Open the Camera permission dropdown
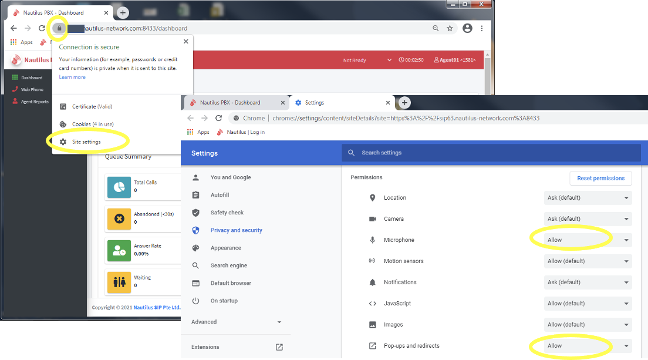This screenshot has width=648, height=360. tap(588, 218)
